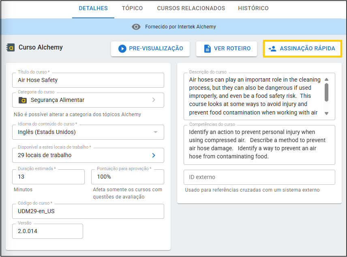This screenshot has width=347, height=257.
Task: Click the play icon in PRE-VISUALIZAÇÃO
Action: 122,49
